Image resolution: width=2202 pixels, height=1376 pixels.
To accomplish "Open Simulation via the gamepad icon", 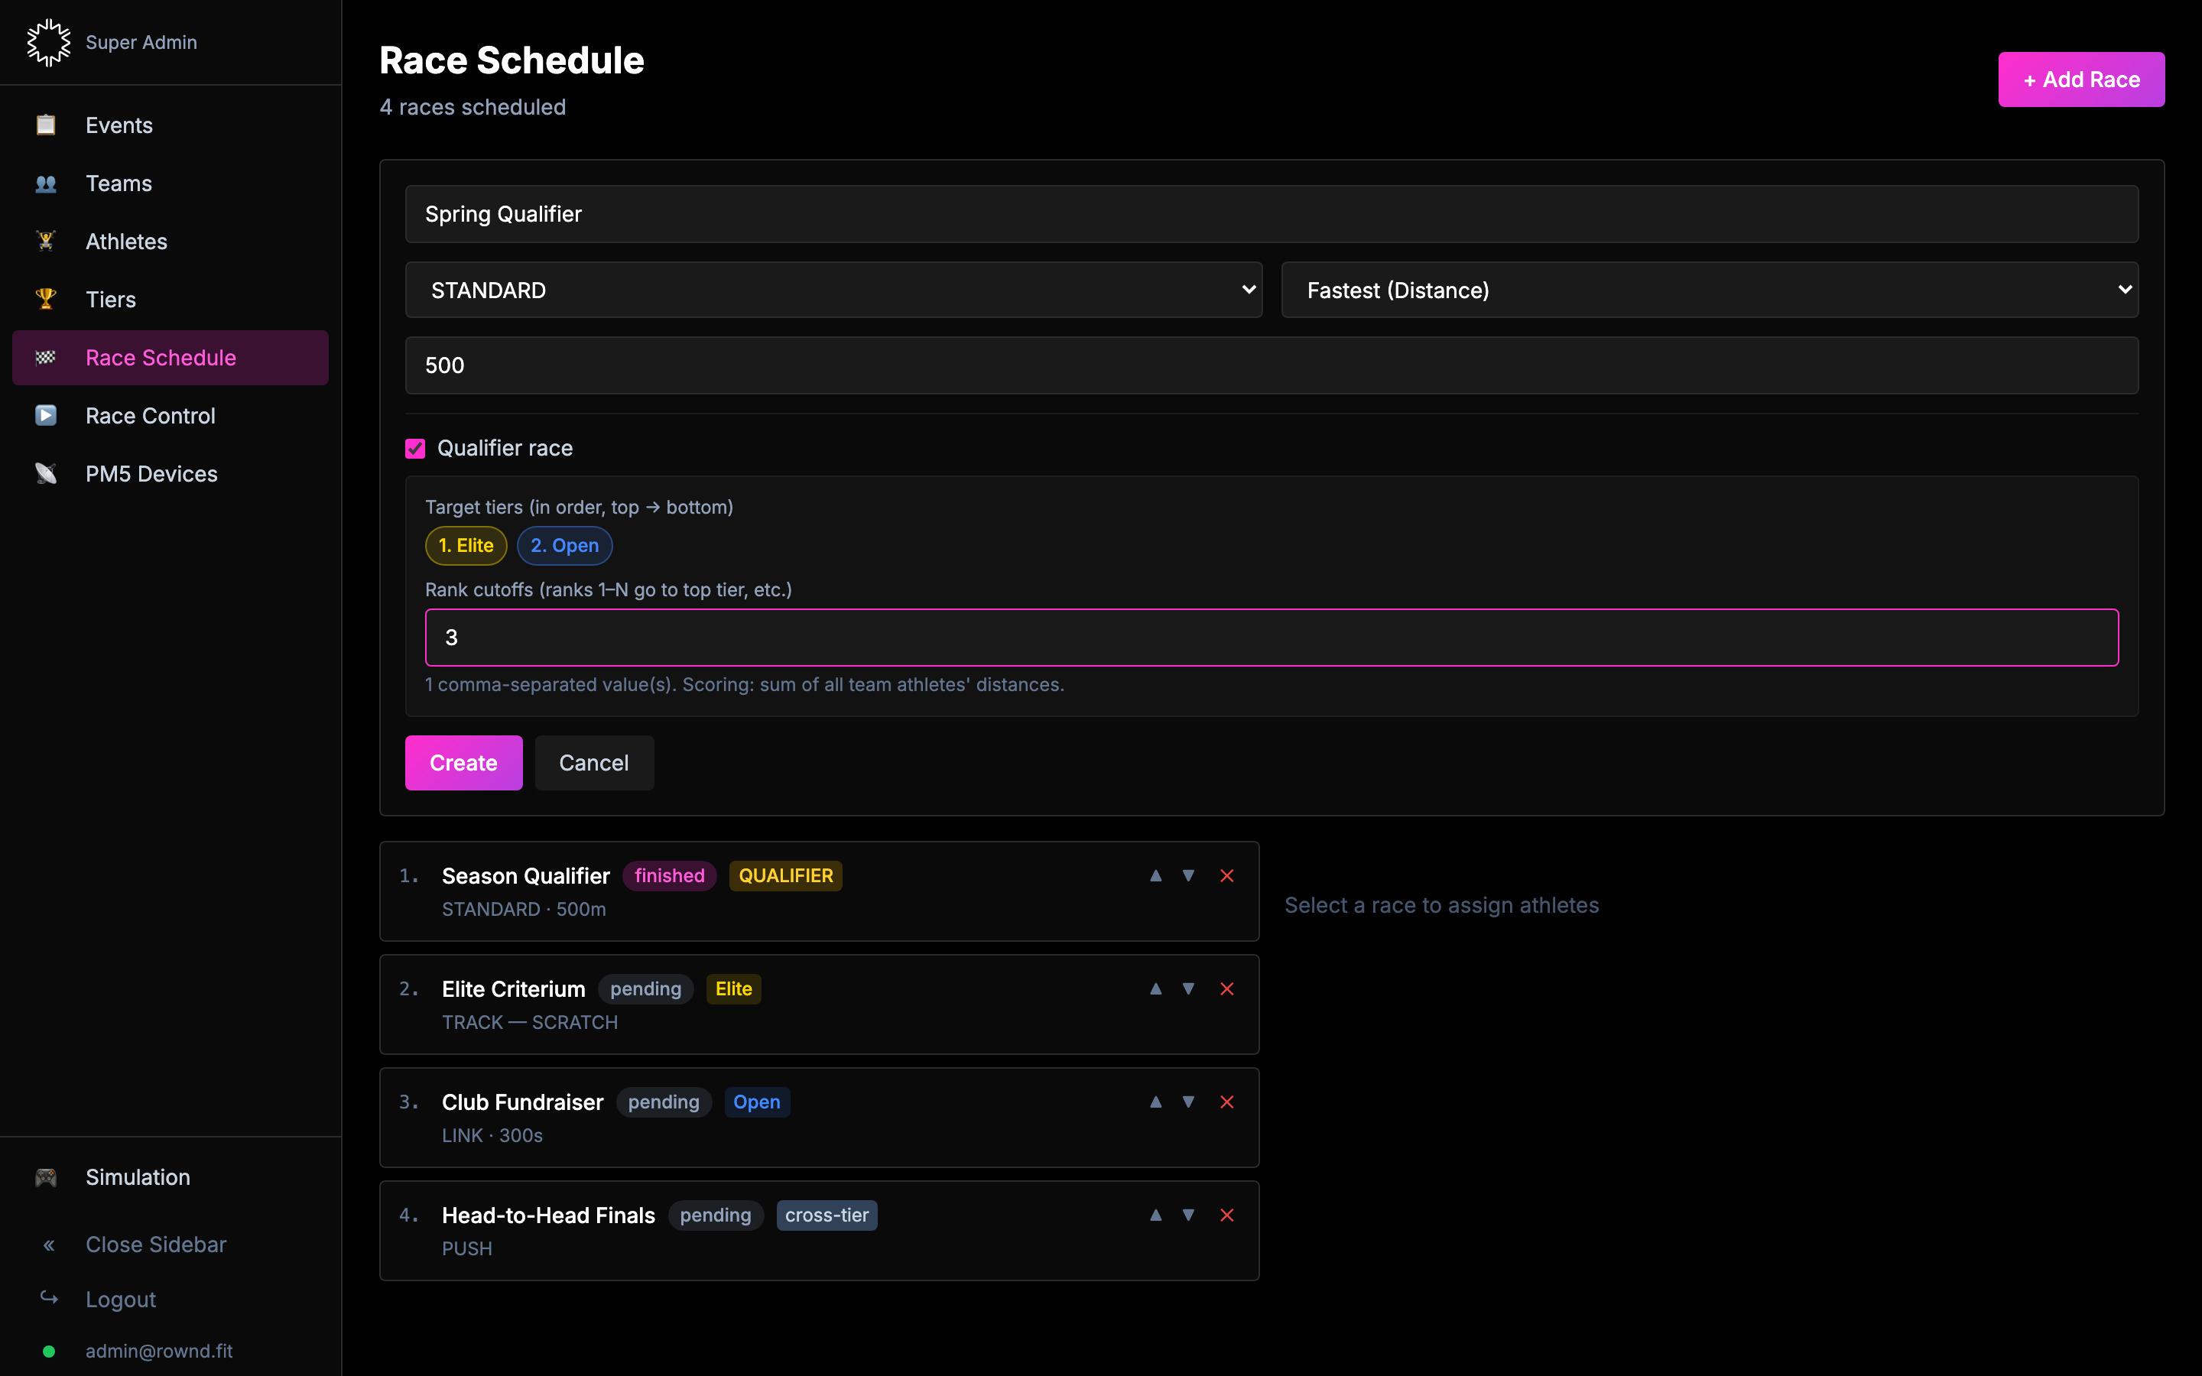I will click(46, 1176).
